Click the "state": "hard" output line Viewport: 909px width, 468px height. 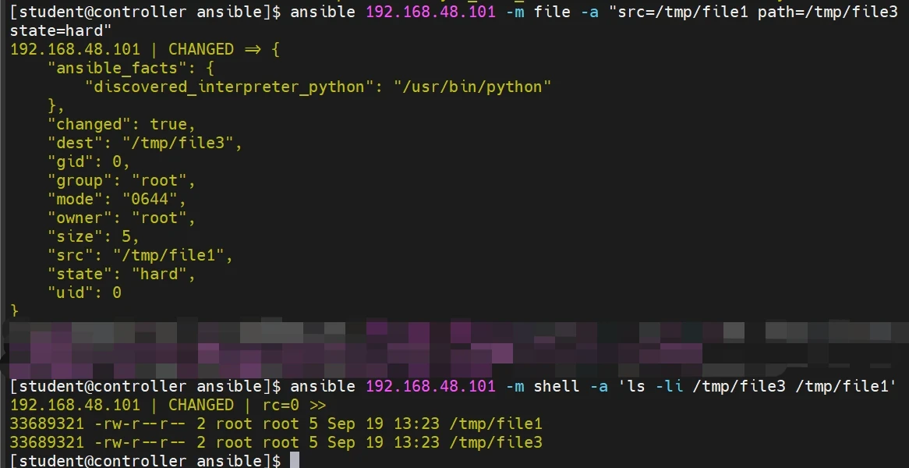(121, 274)
